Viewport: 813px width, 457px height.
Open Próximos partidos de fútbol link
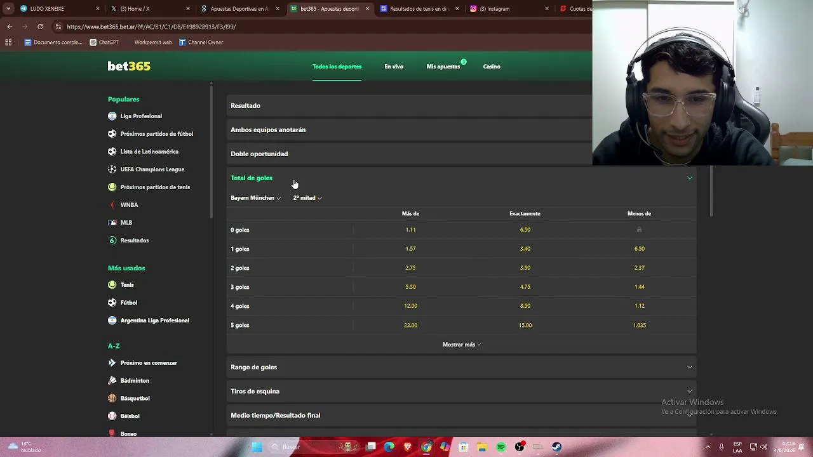pyautogui.click(x=157, y=134)
